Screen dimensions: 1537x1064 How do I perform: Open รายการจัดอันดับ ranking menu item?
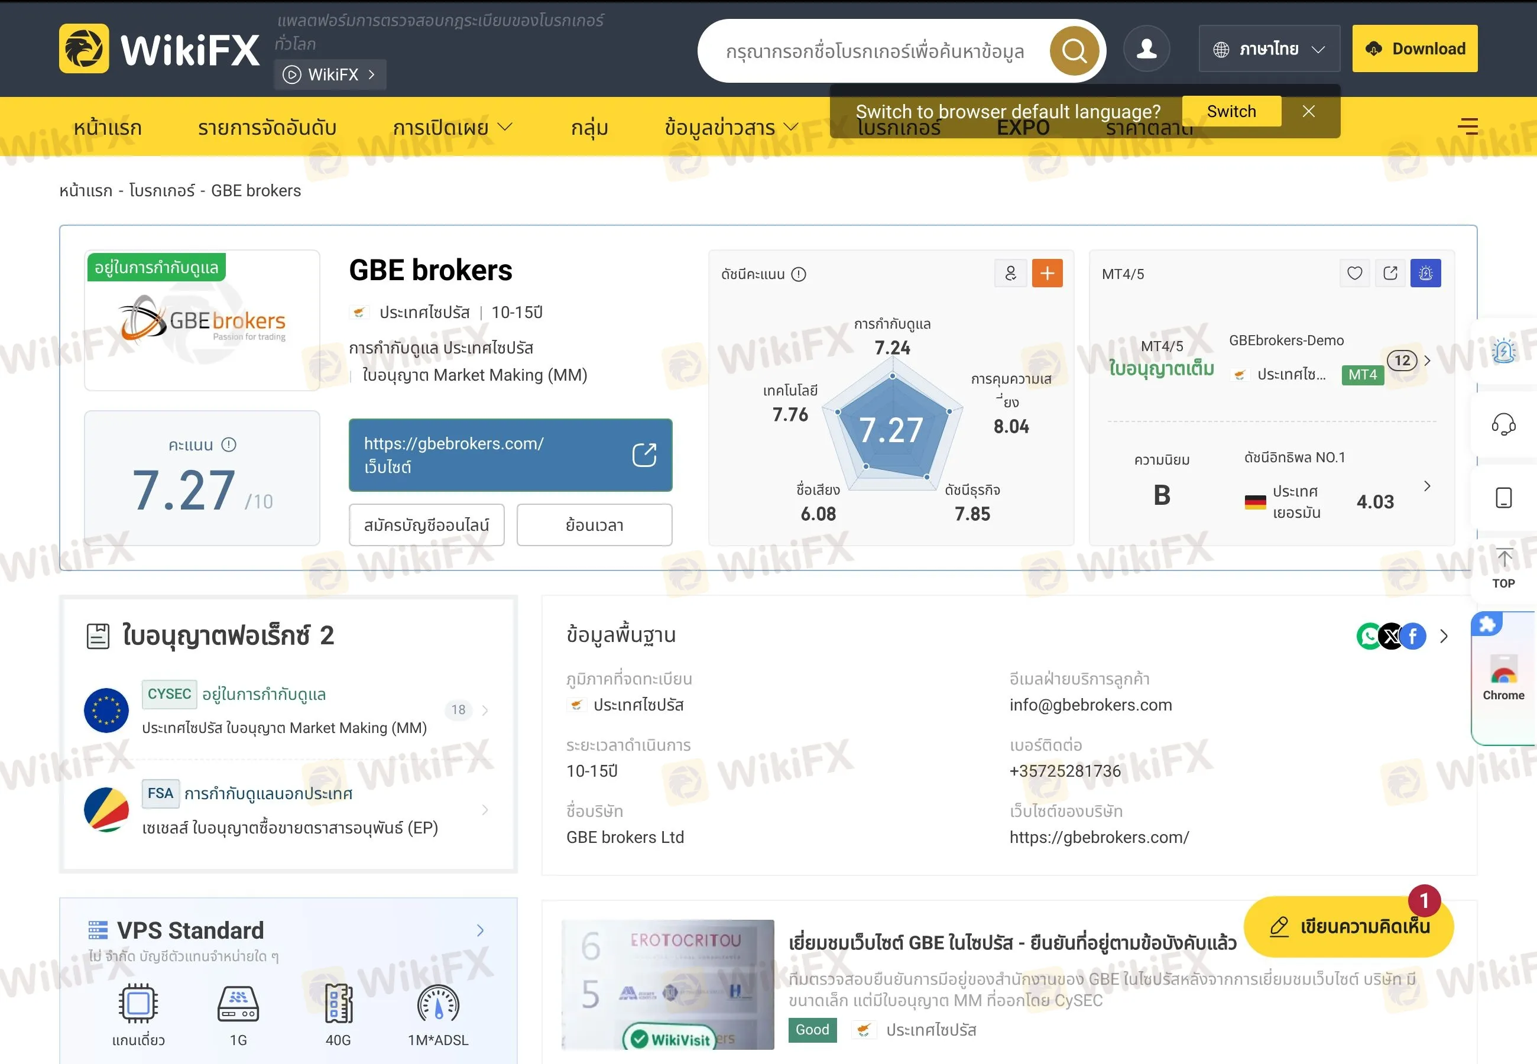(267, 126)
